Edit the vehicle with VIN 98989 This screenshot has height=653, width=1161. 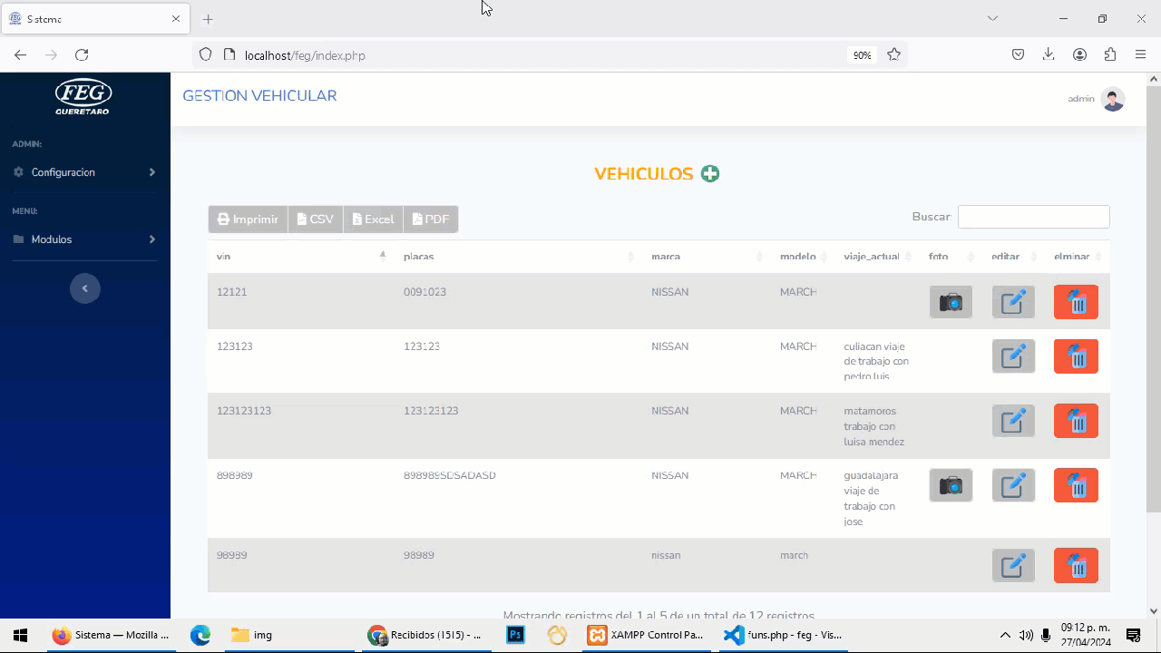pyautogui.click(x=1013, y=566)
